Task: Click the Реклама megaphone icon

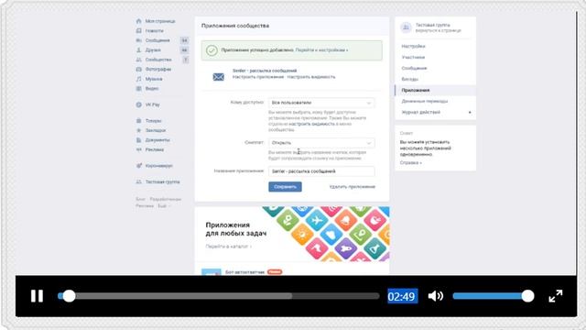Action: click(138, 149)
